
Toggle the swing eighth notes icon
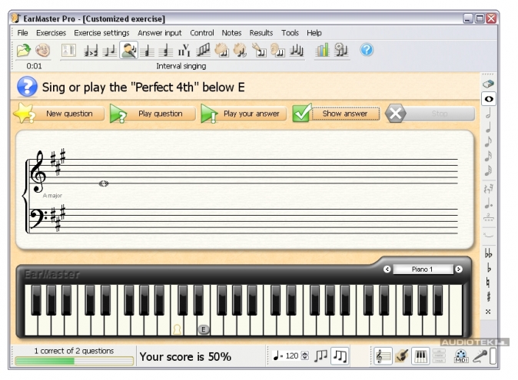click(340, 355)
